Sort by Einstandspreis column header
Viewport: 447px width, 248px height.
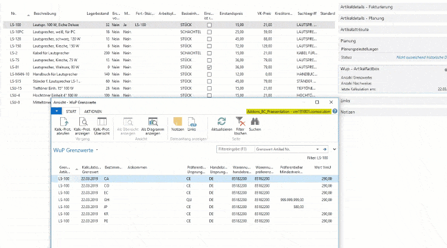coord(231,13)
